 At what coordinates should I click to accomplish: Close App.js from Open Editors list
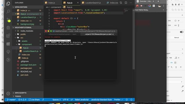pyautogui.click(x=16, y=14)
